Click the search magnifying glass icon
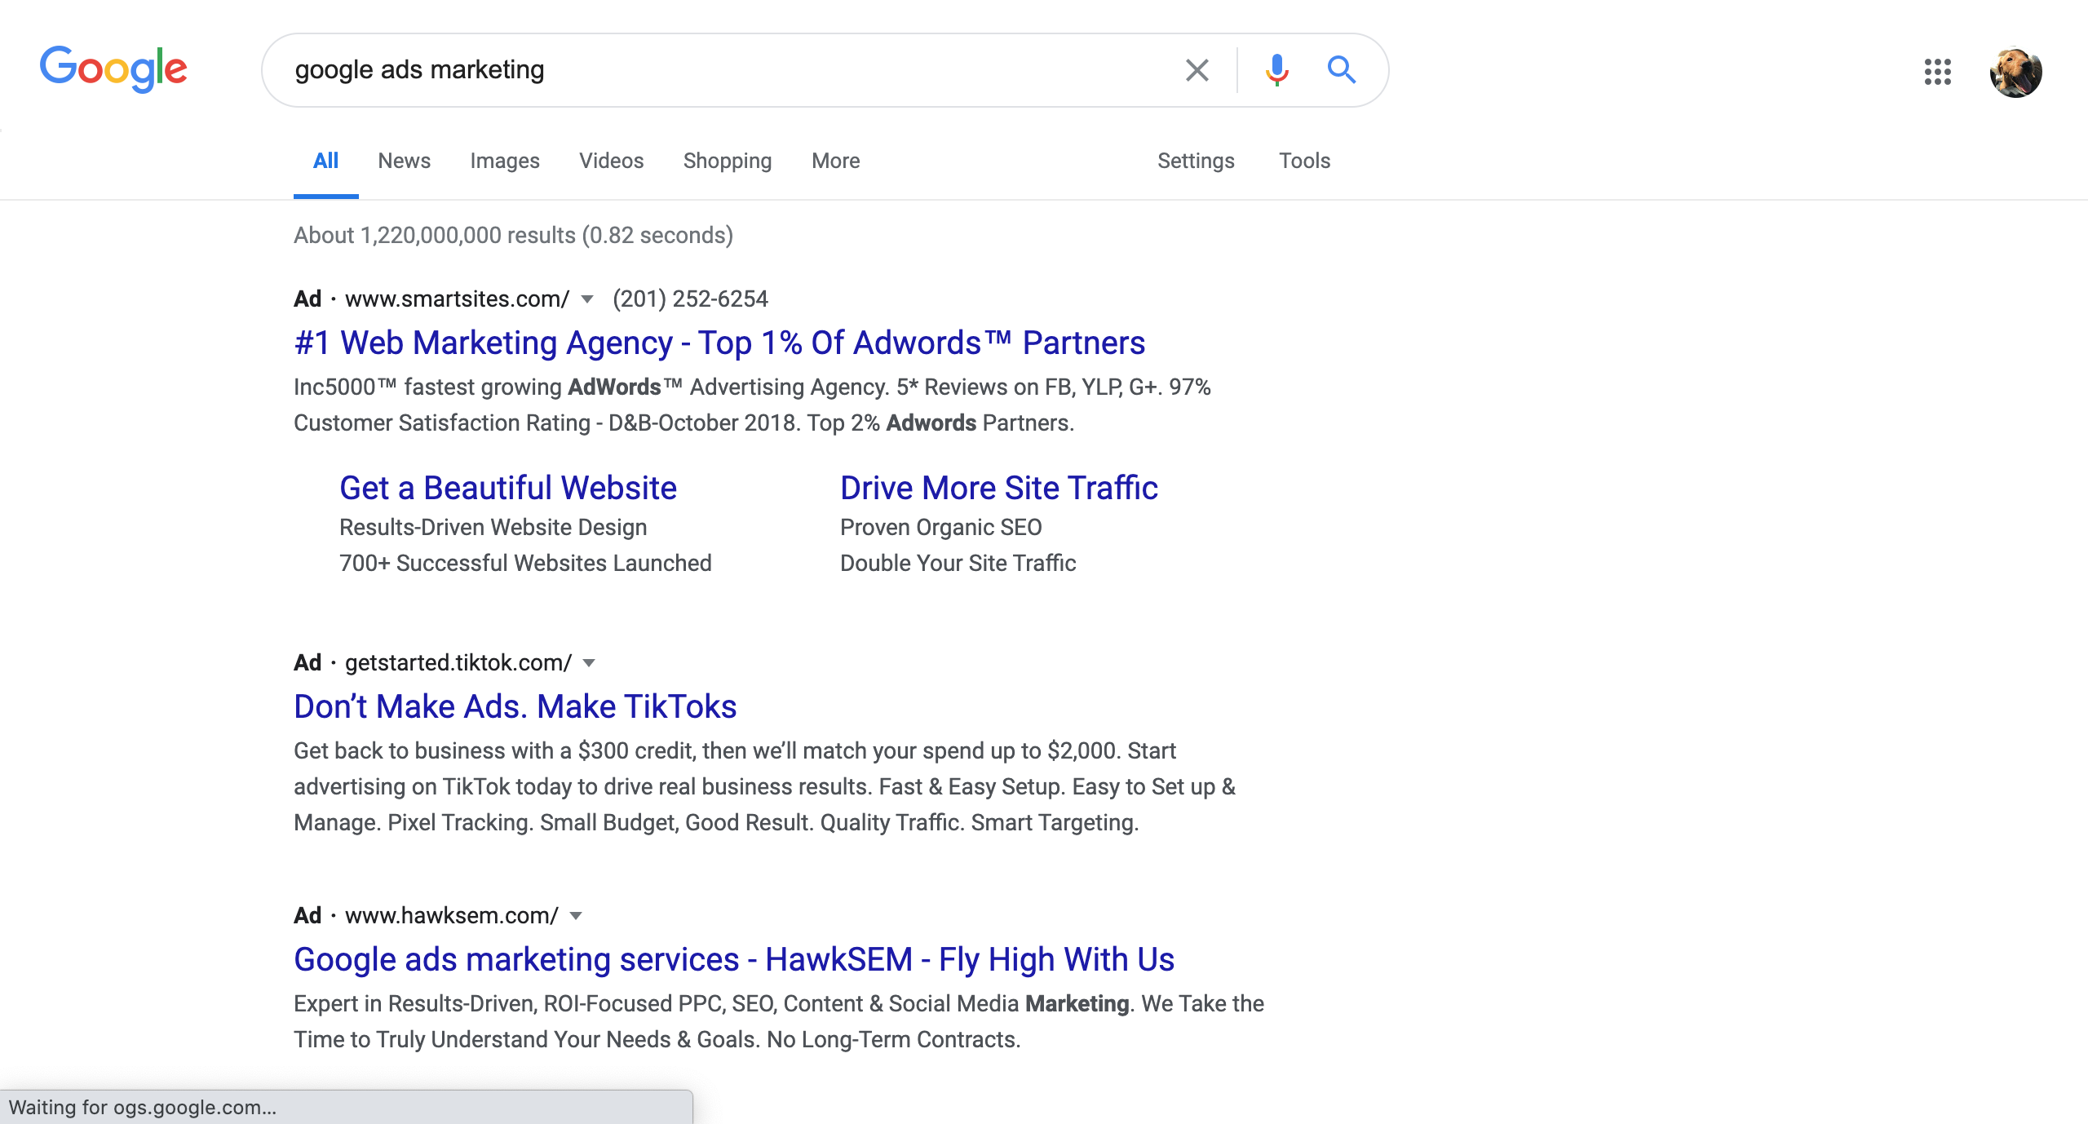Screen dimensions: 2088x1124 (x=1340, y=70)
